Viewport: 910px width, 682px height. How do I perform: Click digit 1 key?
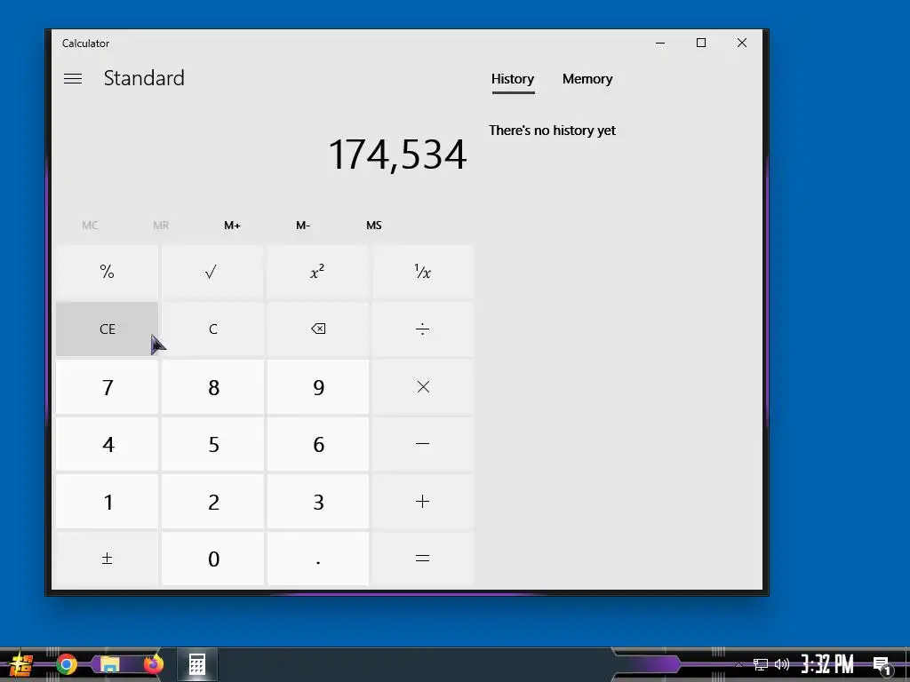click(107, 502)
